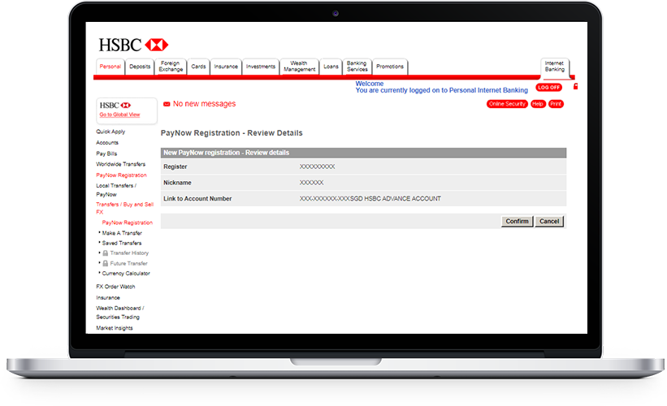Select Pay Bills in the sidebar
Screen dimensions: 667x406
coord(106,153)
